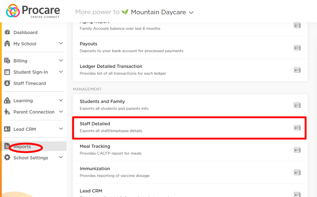317x197 pixels.
Task: Click report icon in Meal Tracking row
Action: point(297,150)
